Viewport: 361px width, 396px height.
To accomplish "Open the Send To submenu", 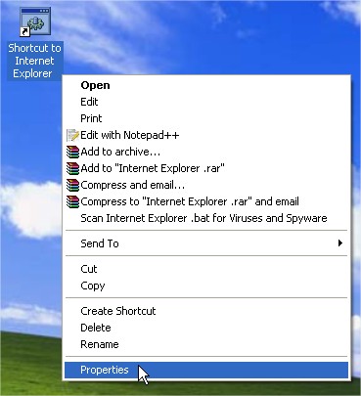I will click(x=206, y=243).
